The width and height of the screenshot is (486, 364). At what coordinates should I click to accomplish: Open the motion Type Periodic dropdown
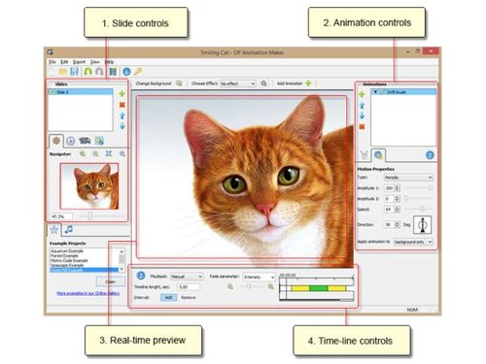[x=408, y=178]
